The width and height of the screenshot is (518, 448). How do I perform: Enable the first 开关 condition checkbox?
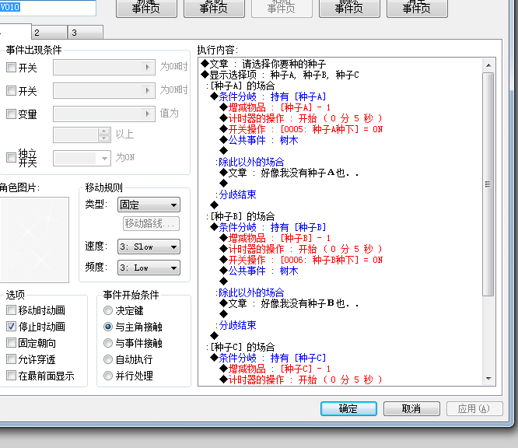click(x=11, y=68)
